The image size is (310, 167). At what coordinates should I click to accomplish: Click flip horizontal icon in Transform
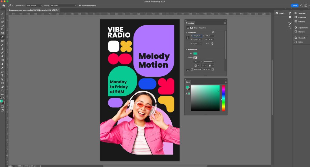point(207,44)
